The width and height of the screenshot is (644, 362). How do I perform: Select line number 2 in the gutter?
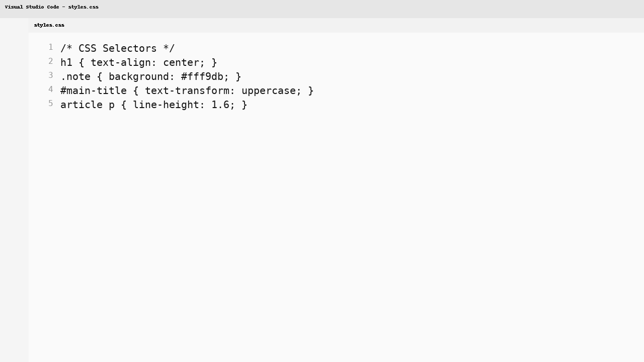click(x=50, y=61)
